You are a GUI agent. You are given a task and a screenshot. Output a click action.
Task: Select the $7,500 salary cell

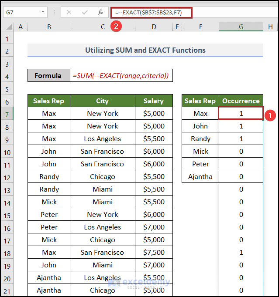[x=154, y=253]
